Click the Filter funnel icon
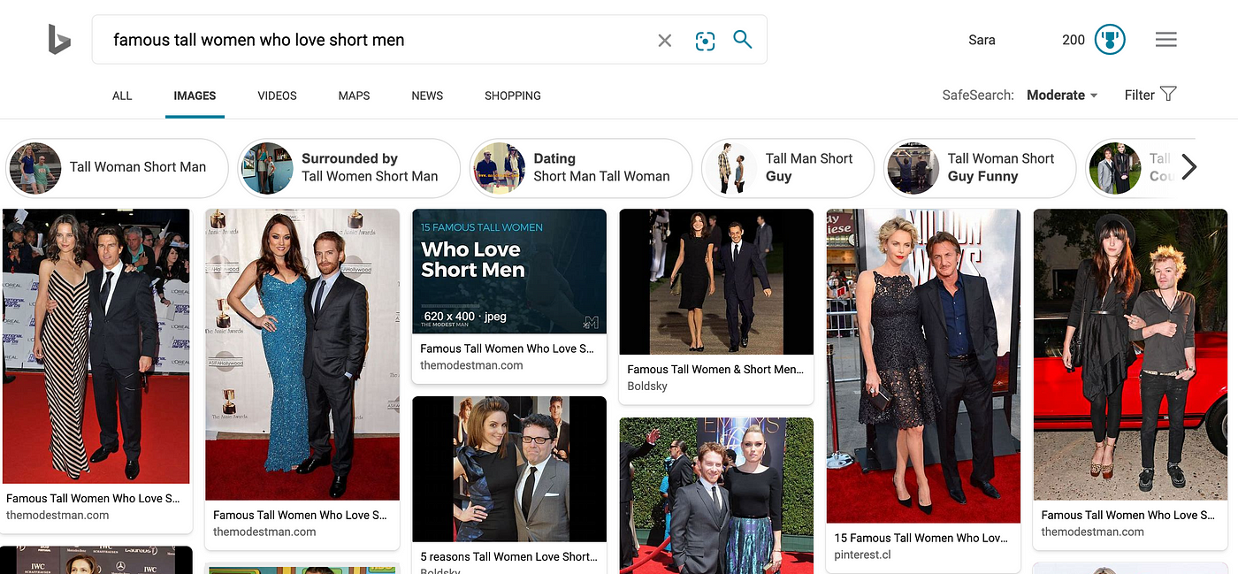 pyautogui.click(x=1168, y=94)
